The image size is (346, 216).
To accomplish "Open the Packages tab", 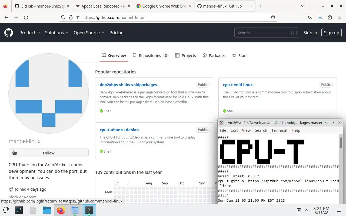I will [214, 55].
